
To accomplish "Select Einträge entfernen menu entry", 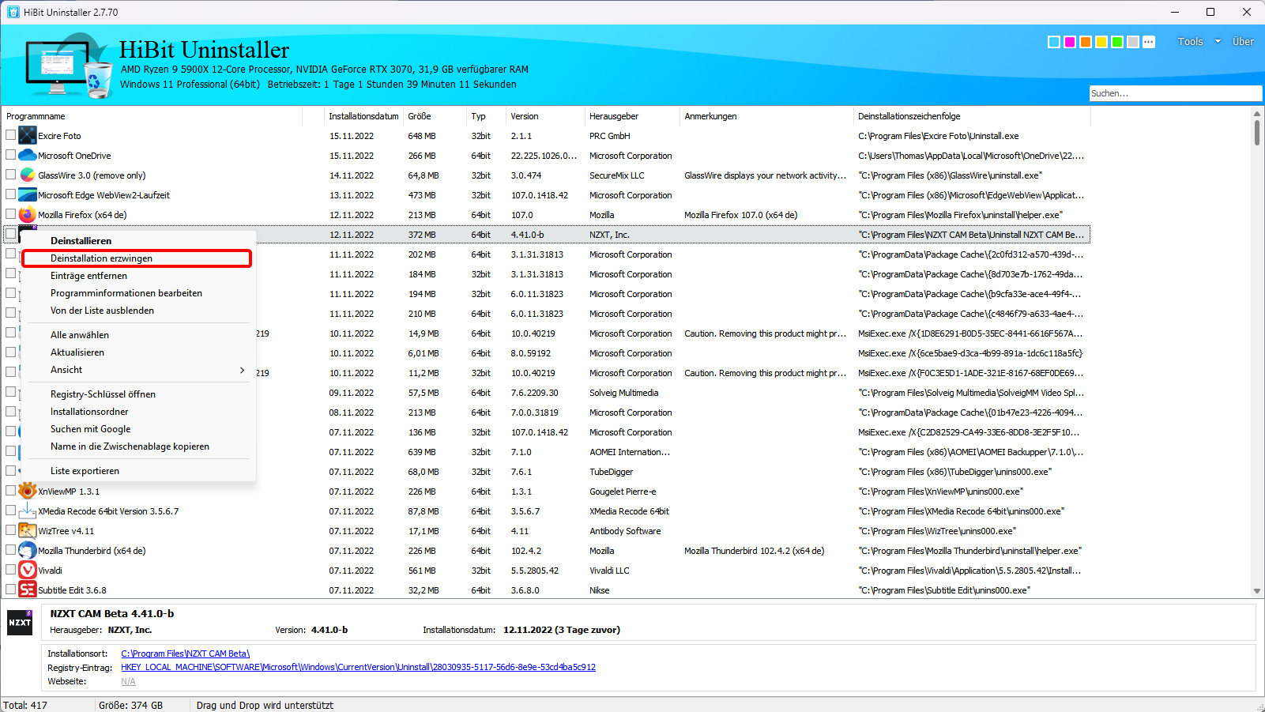I will 137,276.
